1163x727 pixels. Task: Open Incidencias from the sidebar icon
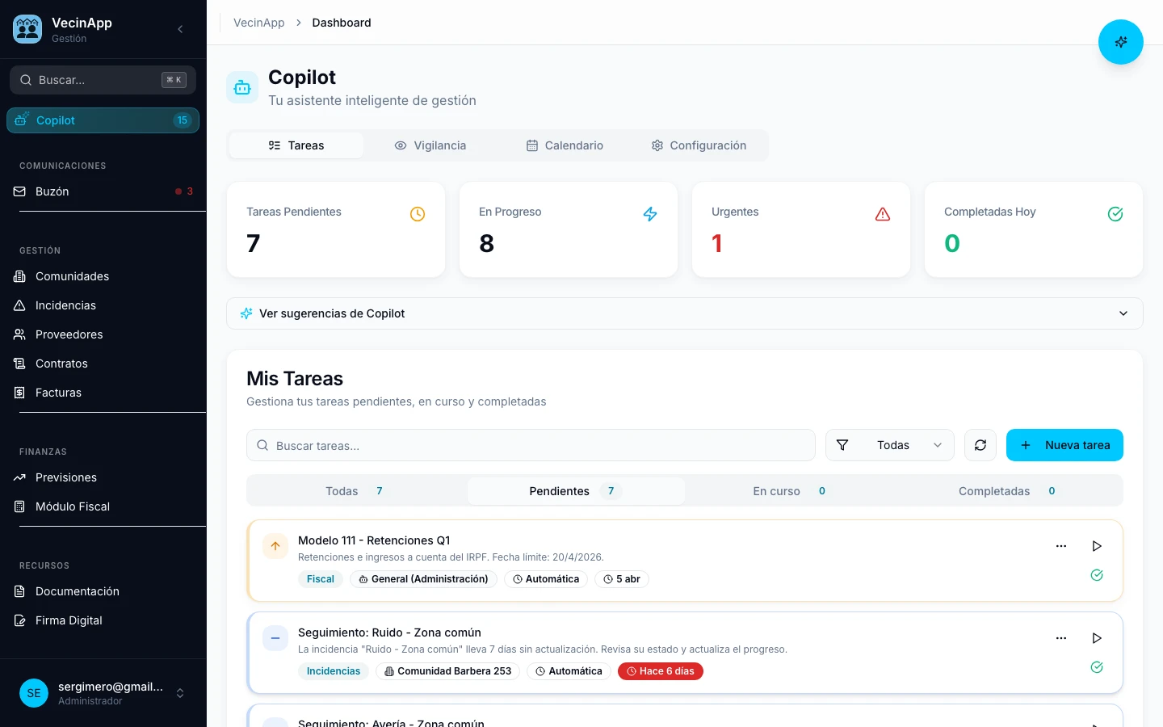tap(18, 305)
